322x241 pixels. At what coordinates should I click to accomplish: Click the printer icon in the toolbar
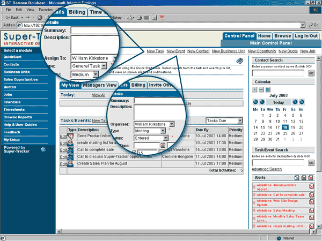pos(140,18)
